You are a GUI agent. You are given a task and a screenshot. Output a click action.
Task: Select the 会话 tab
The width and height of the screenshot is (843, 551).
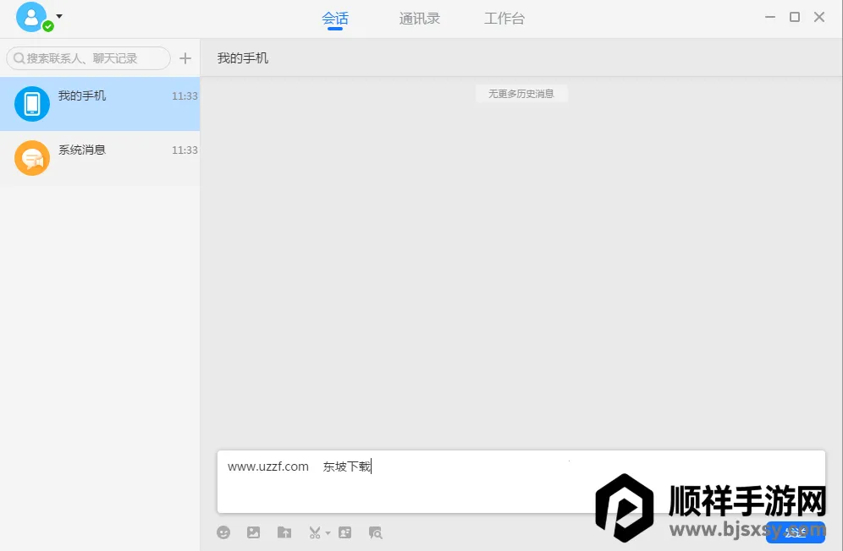(x=335, y=19)
